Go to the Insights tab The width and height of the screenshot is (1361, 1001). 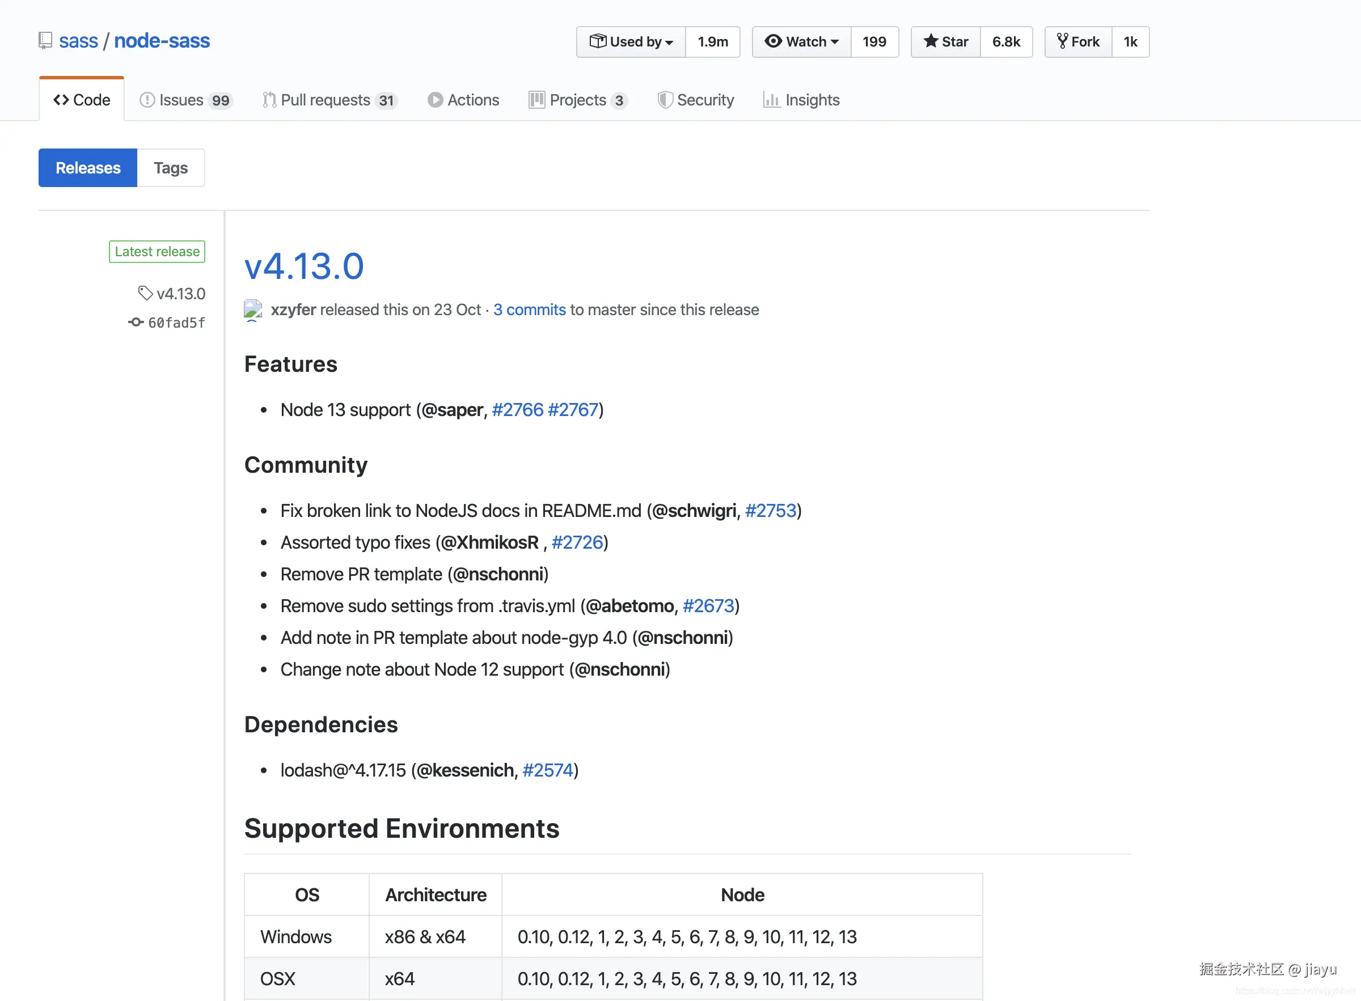(801, 100)
